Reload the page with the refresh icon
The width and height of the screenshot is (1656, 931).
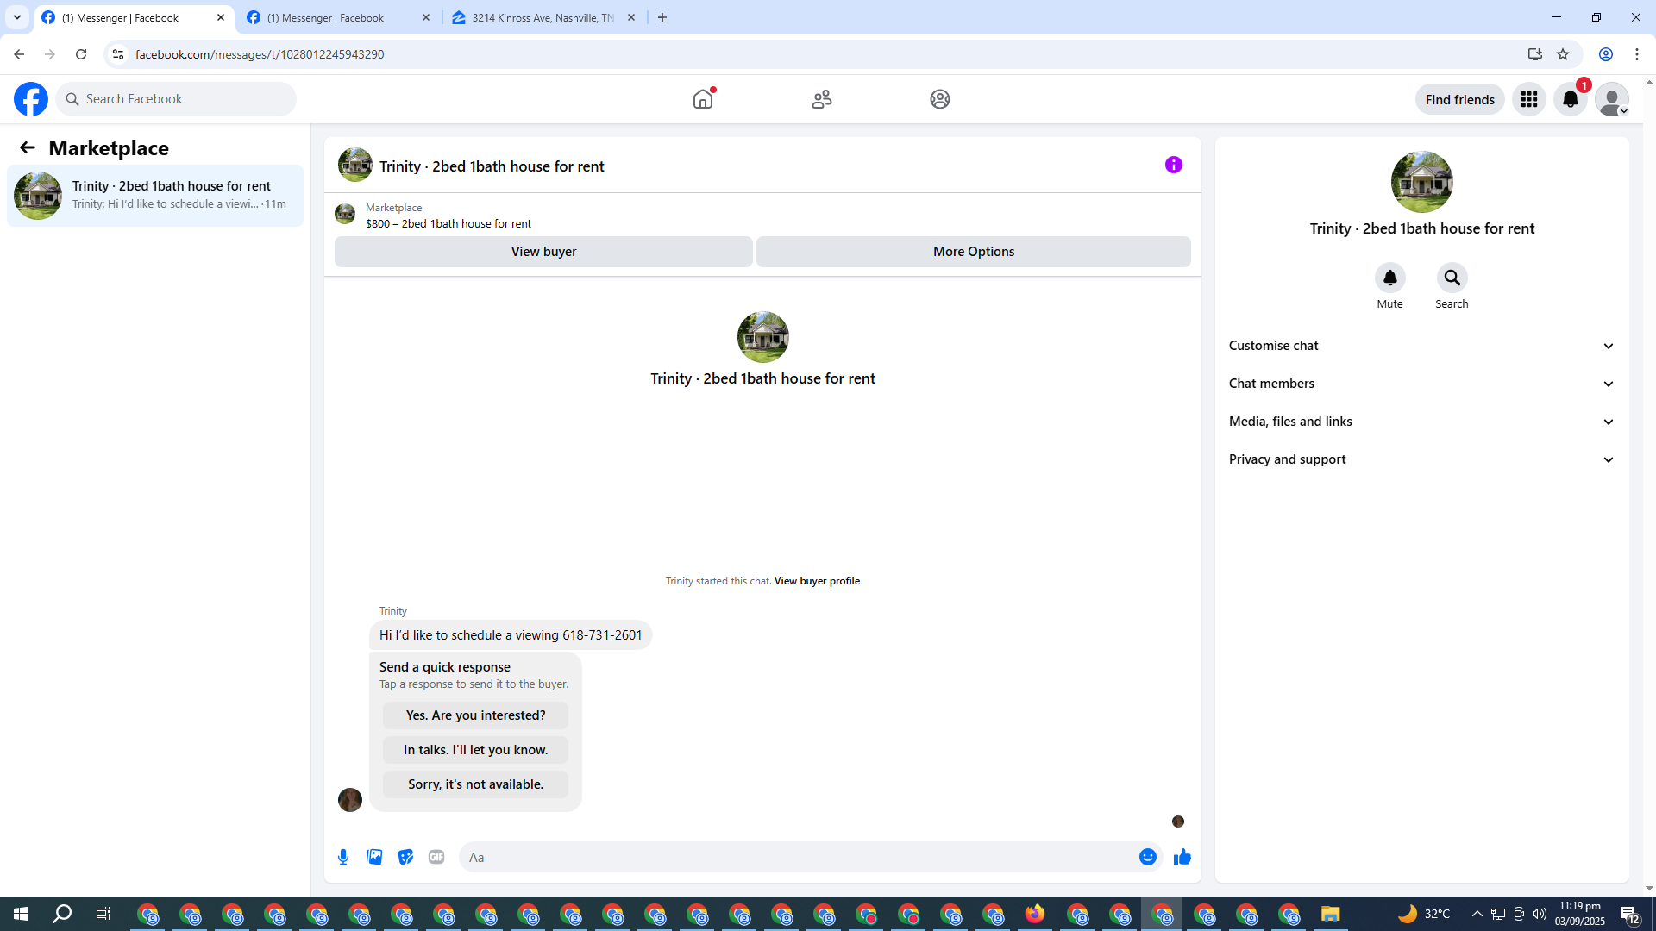(81, 54)
